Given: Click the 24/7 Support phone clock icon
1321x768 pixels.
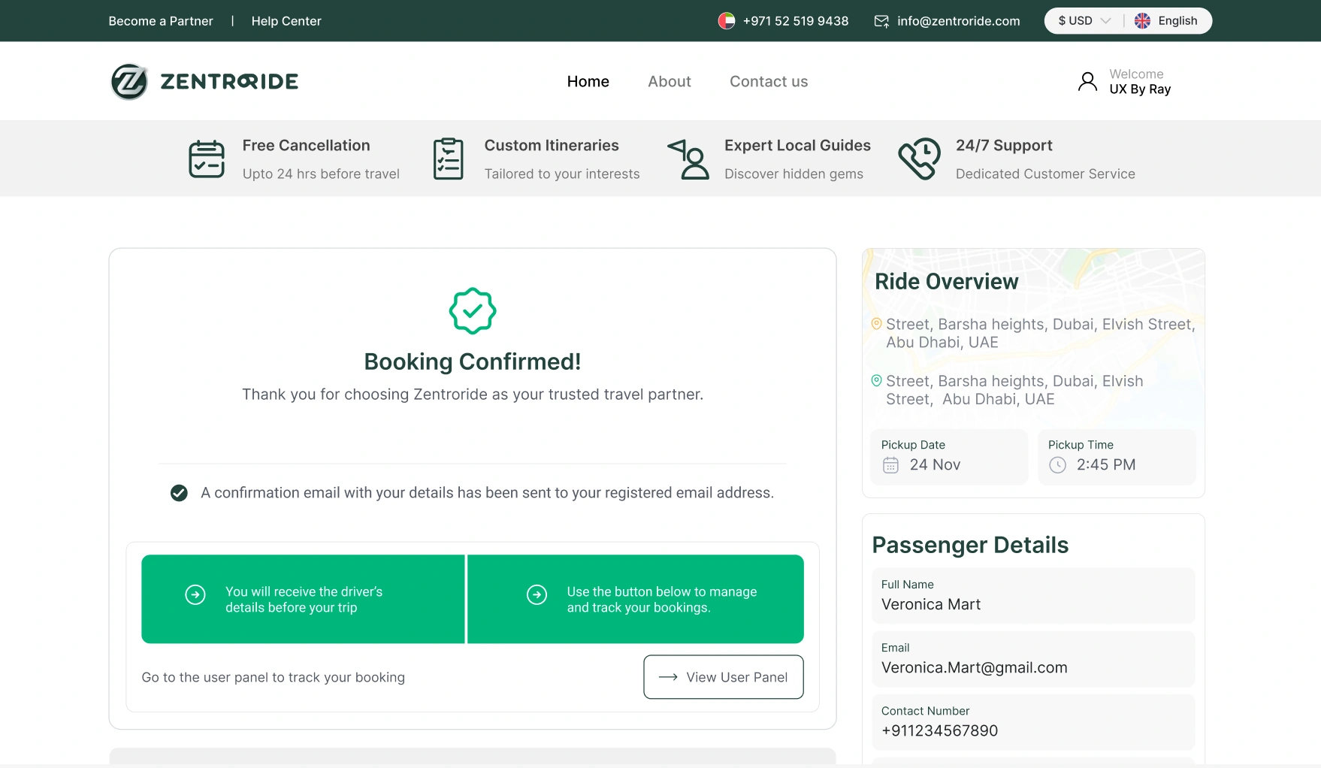Looking at the screenshot, I should tap(919, 159).
